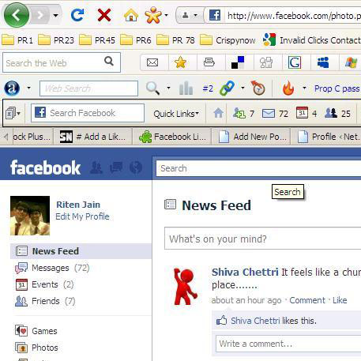Click the printer toolbar icon
The height and width of the screenshot is (361, 361).
209,62
